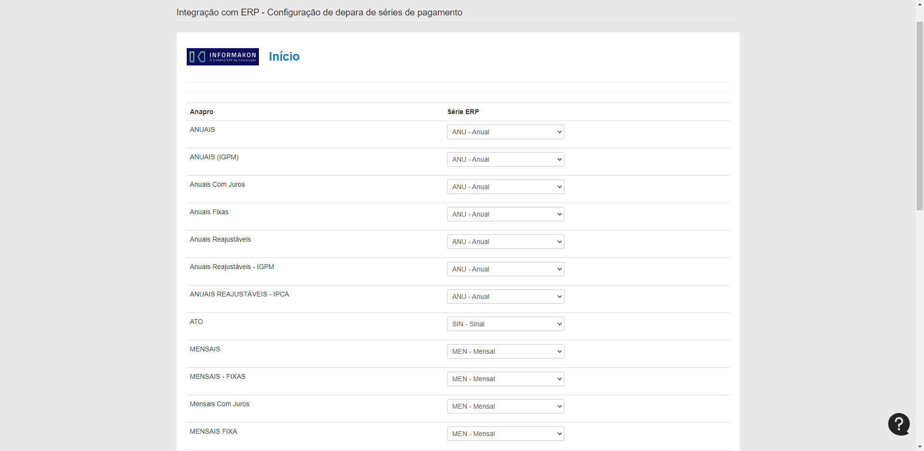The image size is (924, 451).
Task: Change the ATO series from SIN - Sinal
Action: tap(505, 324)
